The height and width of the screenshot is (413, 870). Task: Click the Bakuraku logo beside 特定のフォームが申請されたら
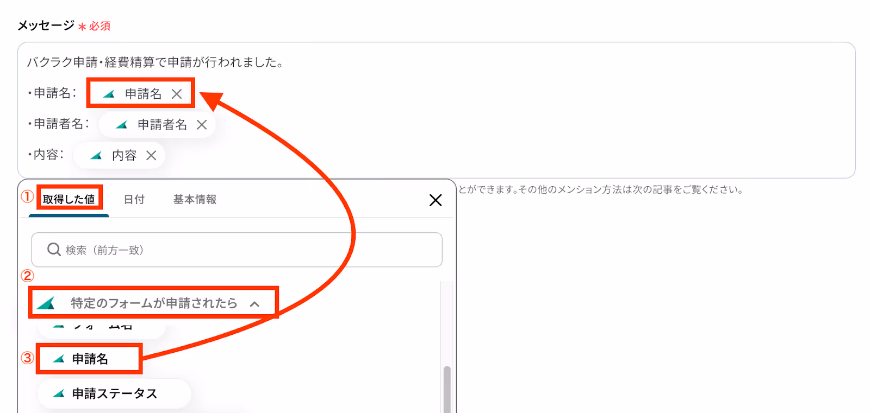pos(46,303)
